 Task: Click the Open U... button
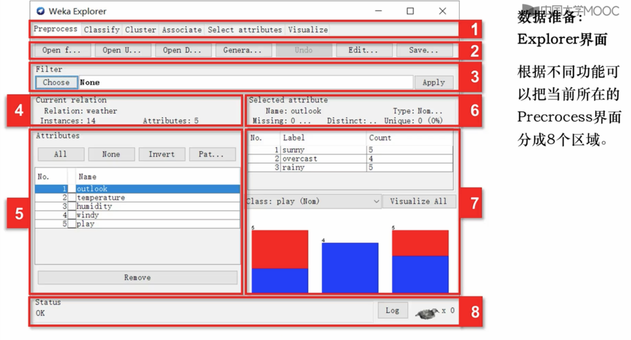tap(123, 50)
